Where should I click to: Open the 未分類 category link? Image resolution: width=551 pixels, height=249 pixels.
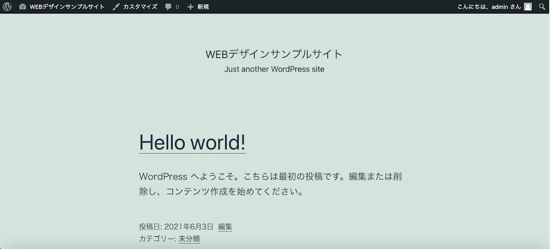pos(189,239)
